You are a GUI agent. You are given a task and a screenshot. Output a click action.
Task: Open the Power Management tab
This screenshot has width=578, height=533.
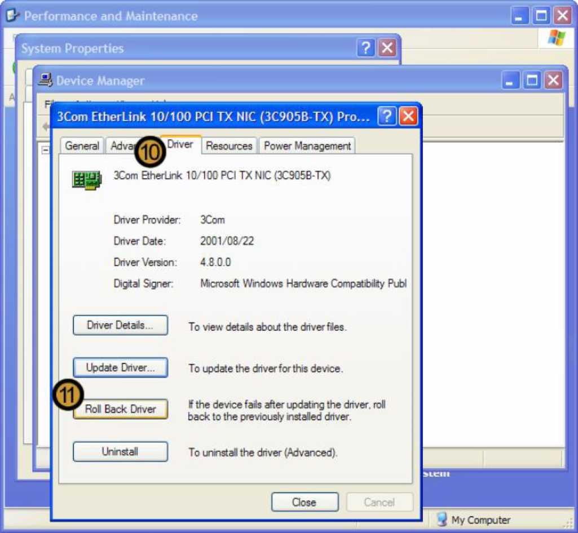click(x=307, y=146)
